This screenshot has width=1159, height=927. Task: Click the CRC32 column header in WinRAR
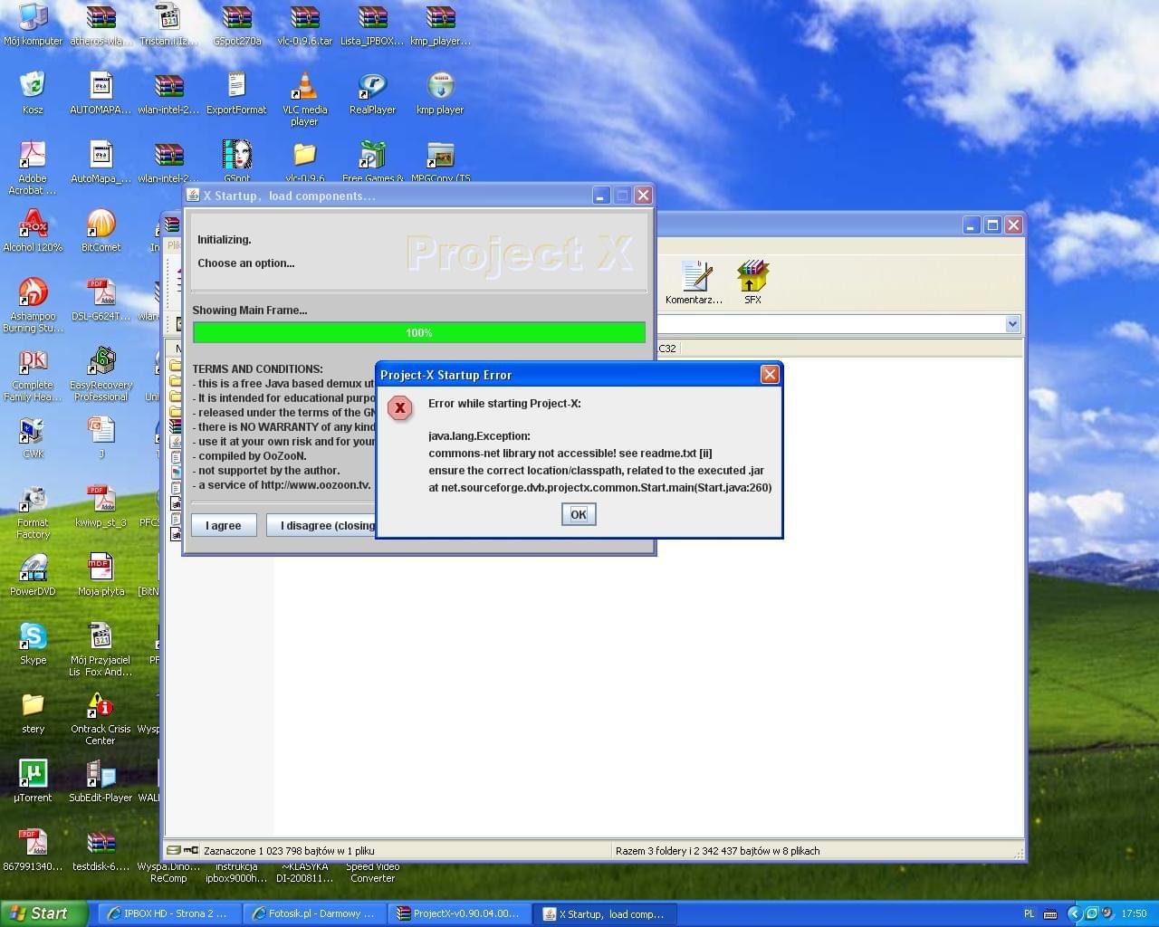[666, 349]
